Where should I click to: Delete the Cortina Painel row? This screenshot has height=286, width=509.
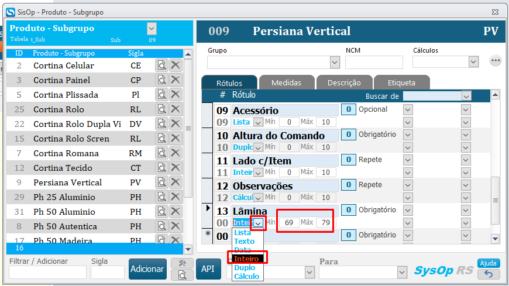[x=176, y=80]
